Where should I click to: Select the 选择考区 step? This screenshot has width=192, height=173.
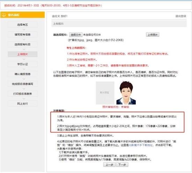tap(23, 25)
